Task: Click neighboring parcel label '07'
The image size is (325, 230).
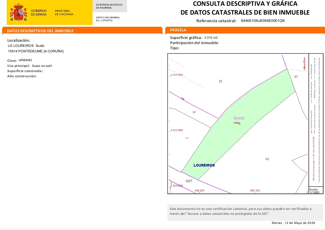Action: [x=296, y=77]
